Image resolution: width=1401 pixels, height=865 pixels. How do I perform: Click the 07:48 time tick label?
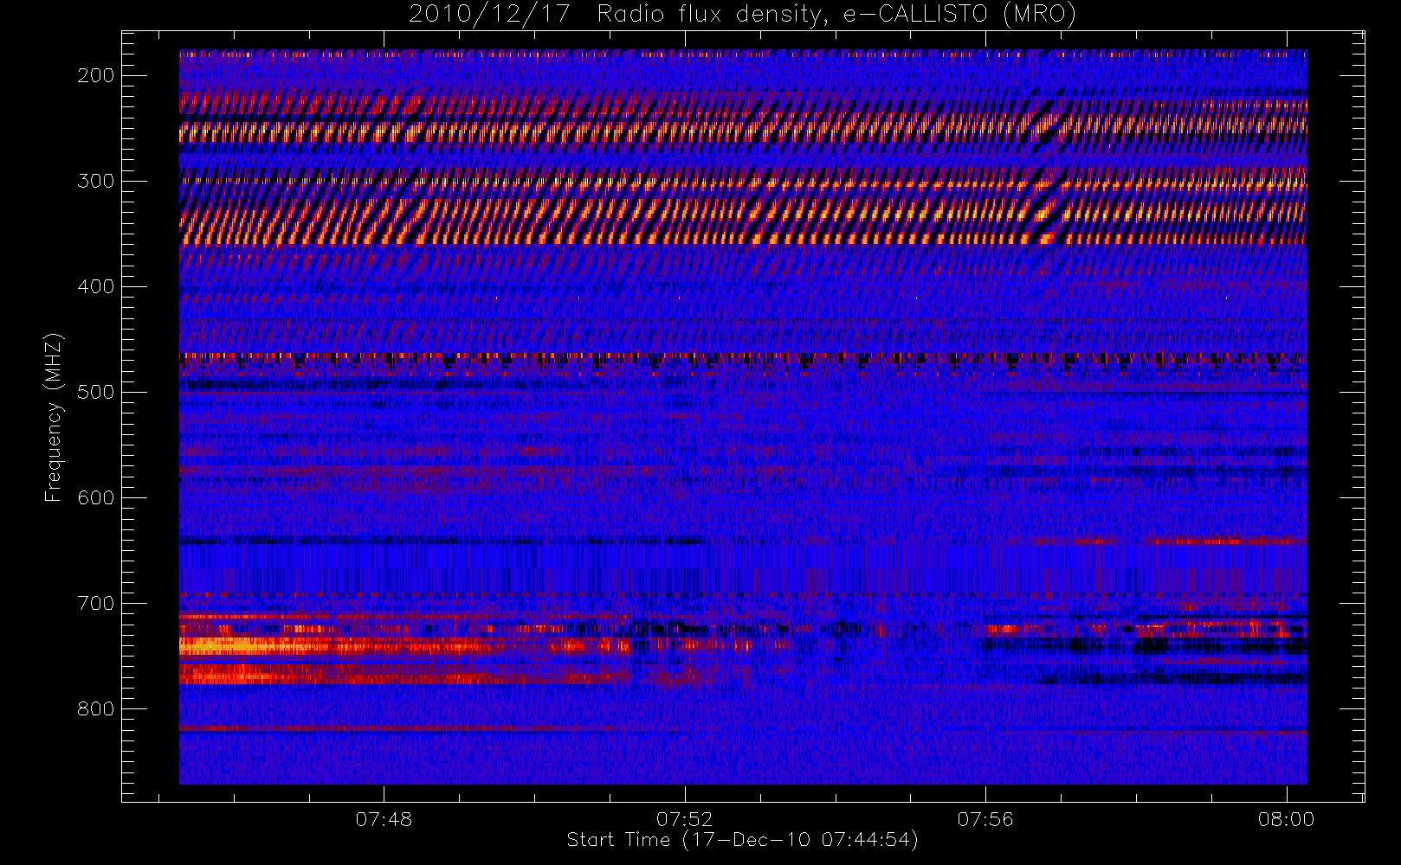tap(384, 819)
